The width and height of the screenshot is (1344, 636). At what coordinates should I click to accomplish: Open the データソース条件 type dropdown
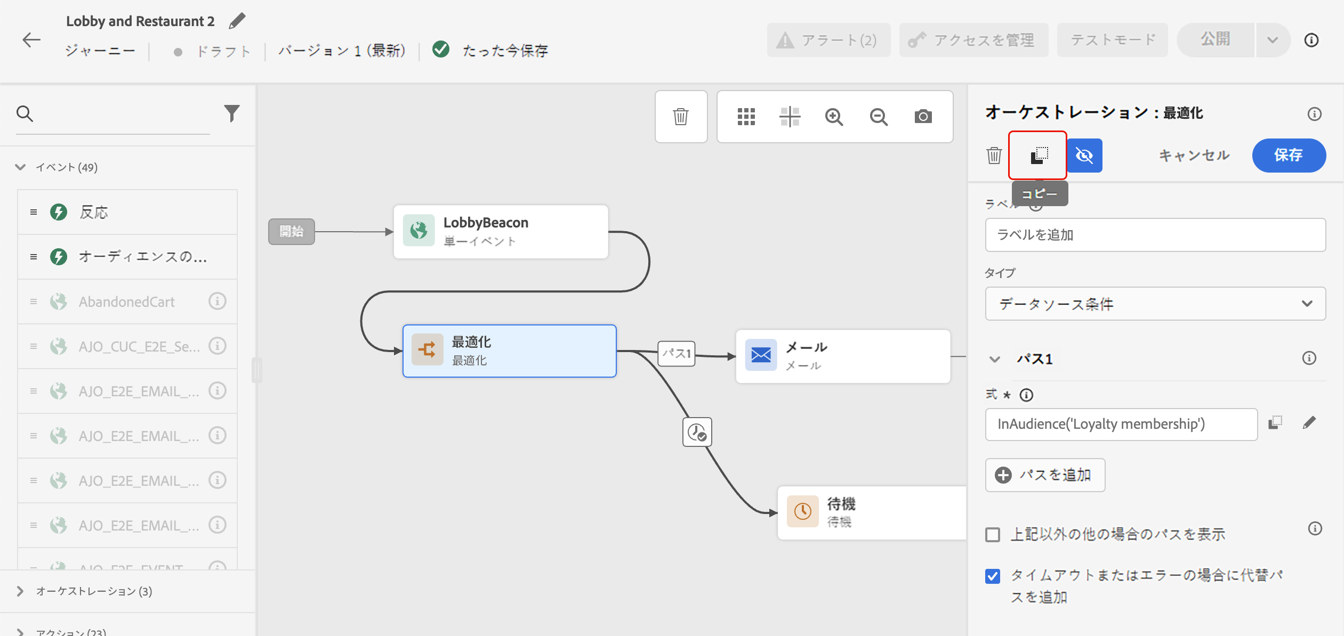[x=1155, y=304]
